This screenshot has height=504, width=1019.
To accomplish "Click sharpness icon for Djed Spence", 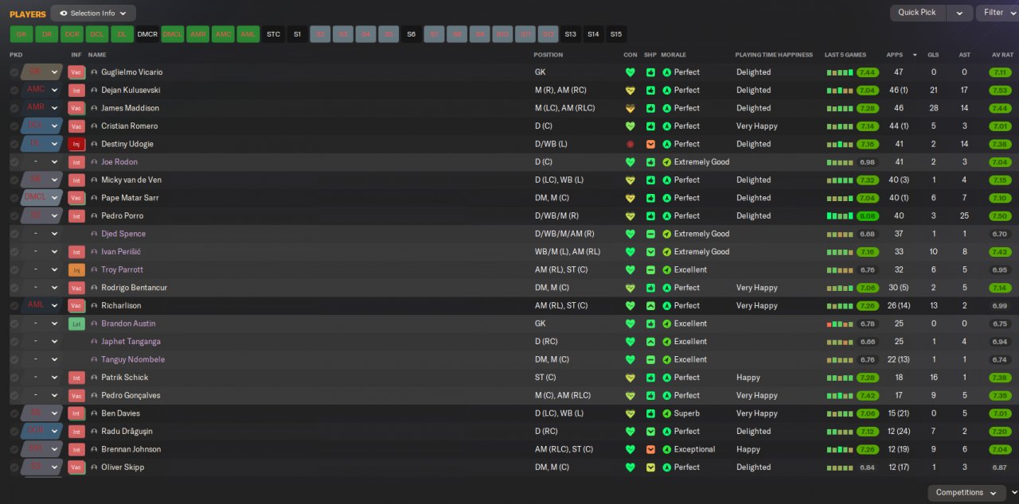I will pos(650,234).
